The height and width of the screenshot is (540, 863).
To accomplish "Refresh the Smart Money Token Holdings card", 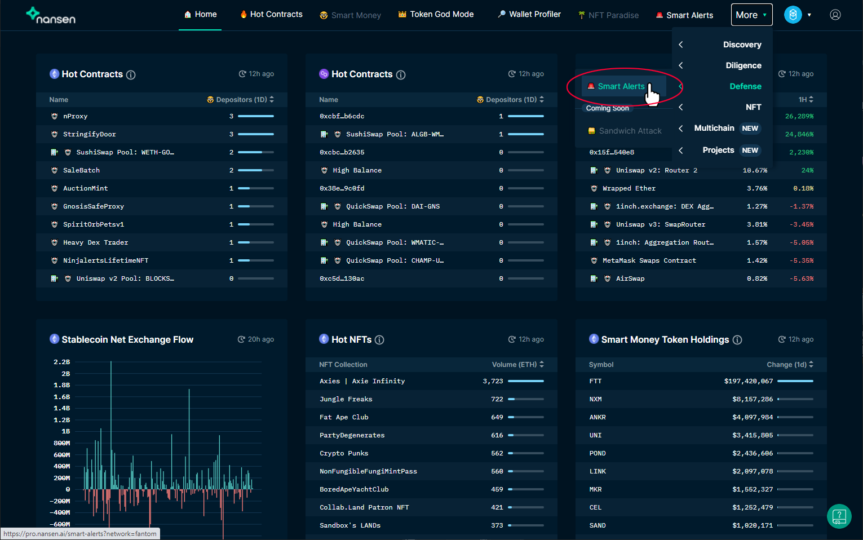I will (x=782, y=339).
